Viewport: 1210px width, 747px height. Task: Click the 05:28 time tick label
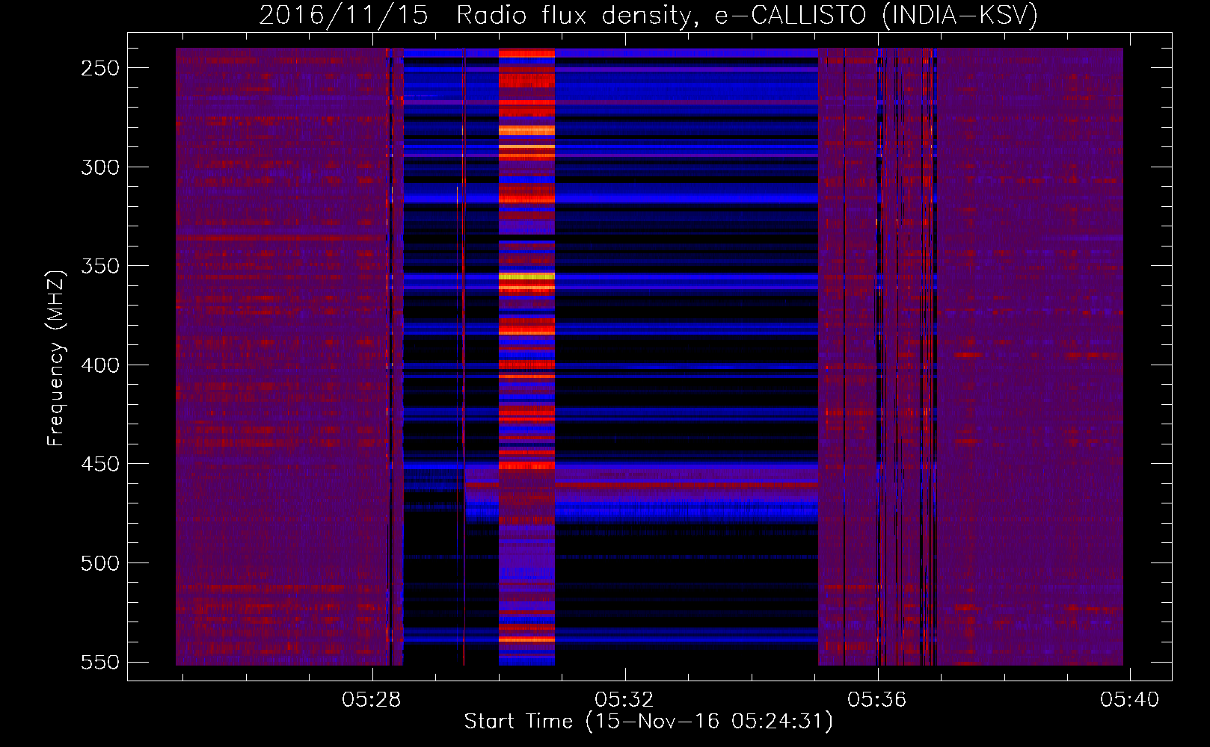pyautogui.click(x=372, y=700)
